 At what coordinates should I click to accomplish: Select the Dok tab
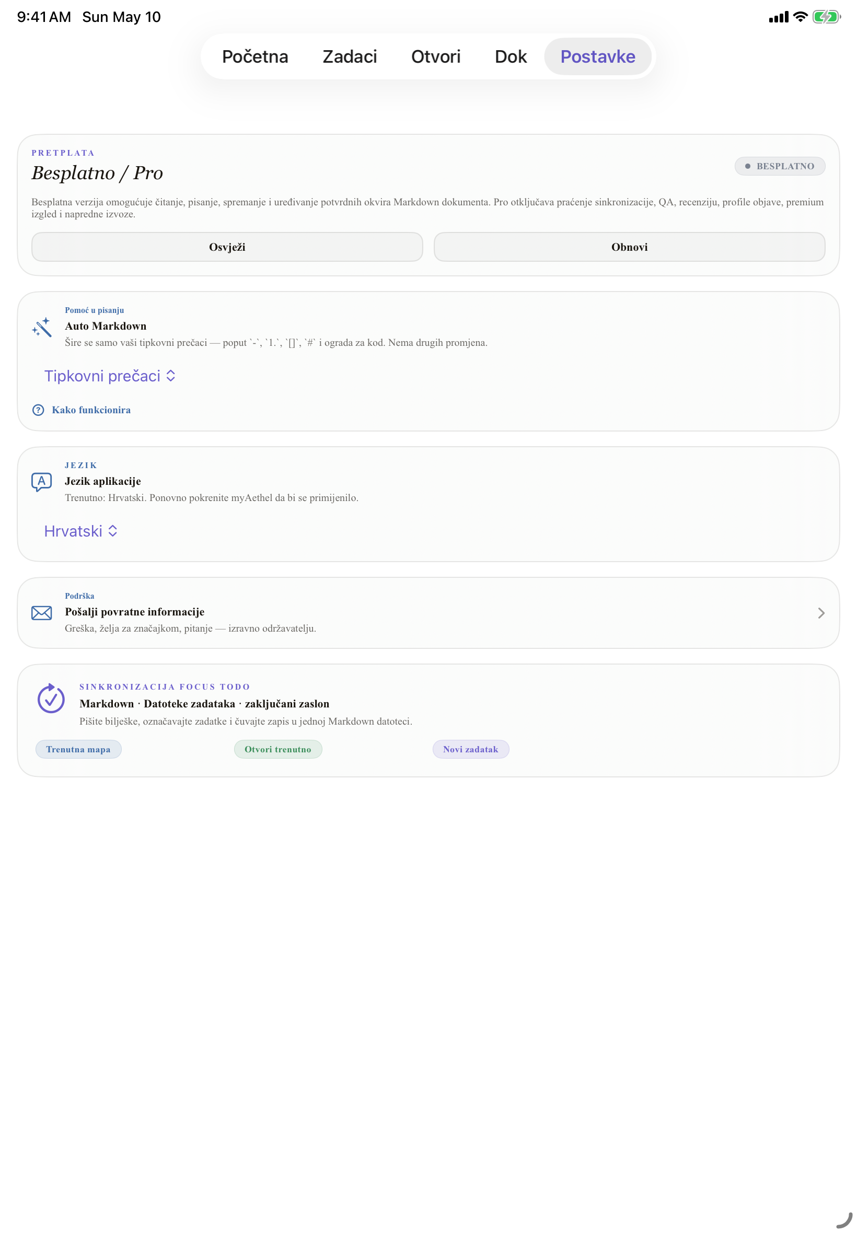click(511, 56)
